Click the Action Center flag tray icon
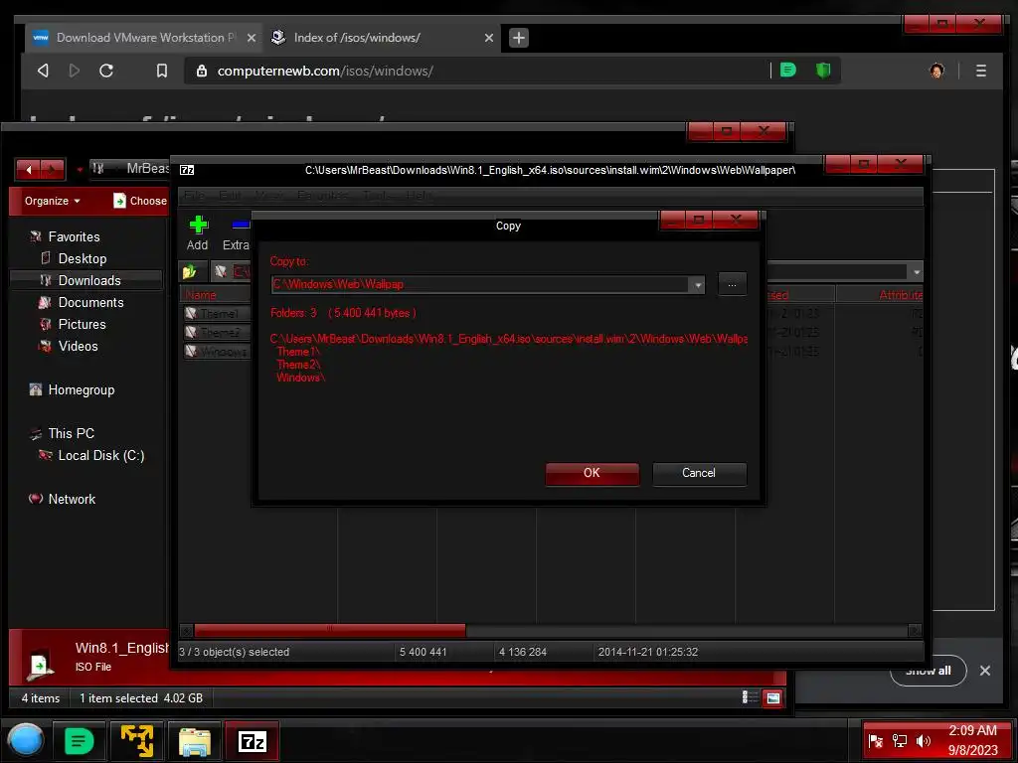The image size is (1018, 763). (x=875, y=741)
